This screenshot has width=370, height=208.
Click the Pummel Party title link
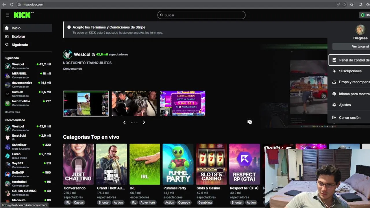pos(175,188)
